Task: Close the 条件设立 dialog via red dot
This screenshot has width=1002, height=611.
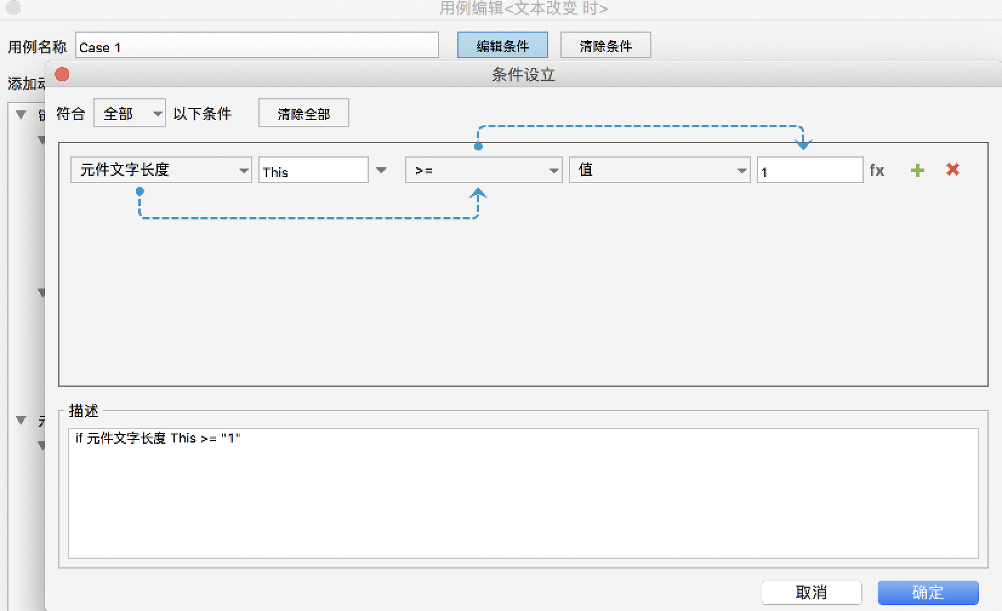Action: pyautogui.click(x=62, y=75)
